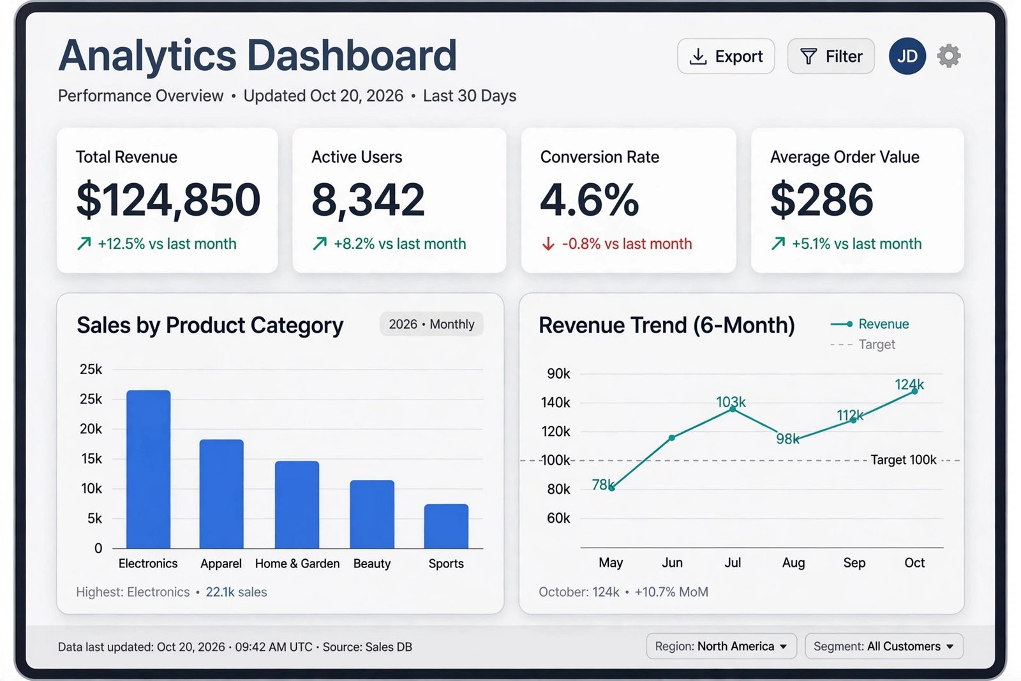The image size is (1021, 681).
Task: Click the Apparel bar in the chart
Action: click(x=221, y=494)
